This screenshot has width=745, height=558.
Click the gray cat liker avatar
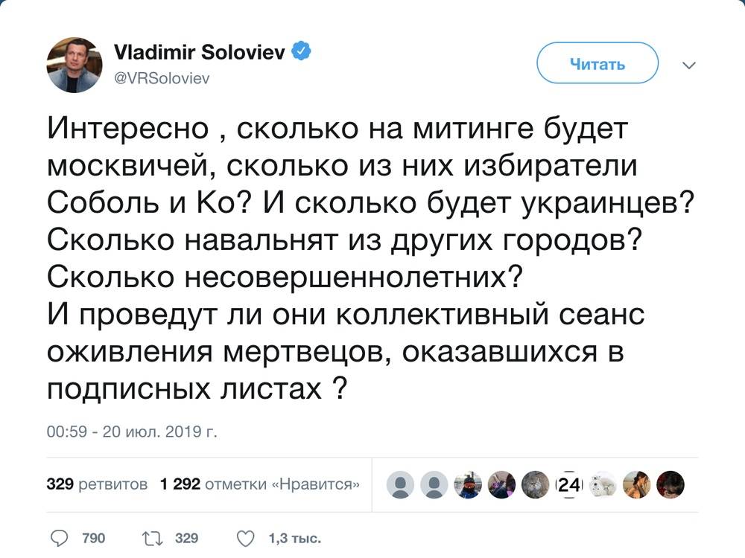pos(535,485)
